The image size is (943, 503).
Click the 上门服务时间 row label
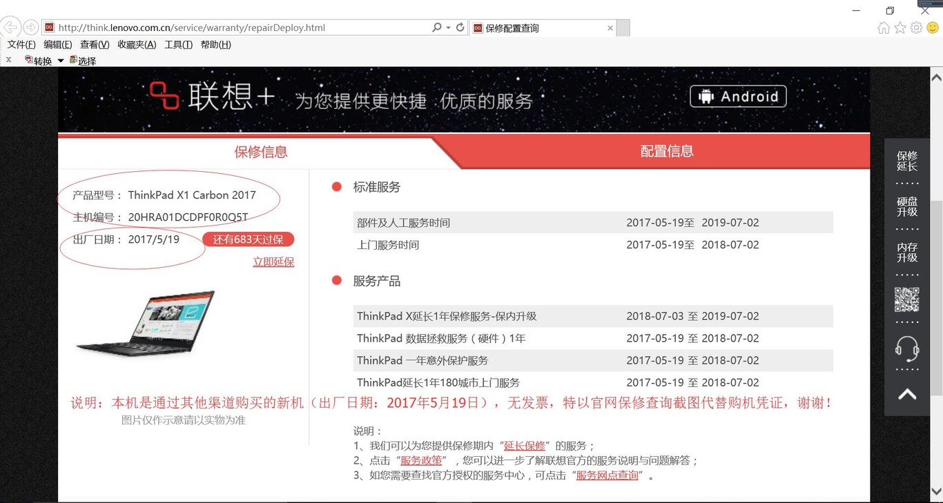[x=388, y=245]
